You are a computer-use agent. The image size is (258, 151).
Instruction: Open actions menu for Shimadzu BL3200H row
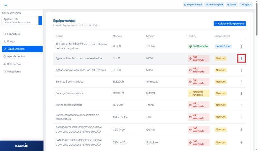[242, 82]
